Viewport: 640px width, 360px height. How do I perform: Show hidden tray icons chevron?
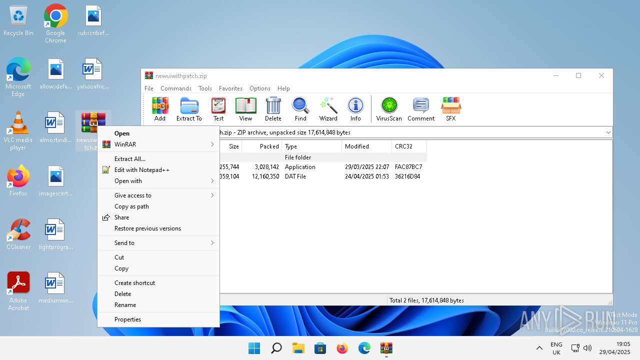coord(539,348)
